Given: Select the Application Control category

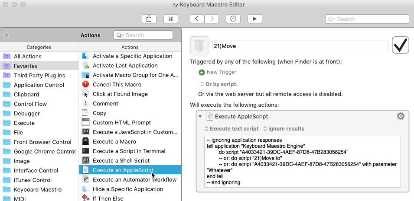Looking at the screenshot, I should (39, 85).
